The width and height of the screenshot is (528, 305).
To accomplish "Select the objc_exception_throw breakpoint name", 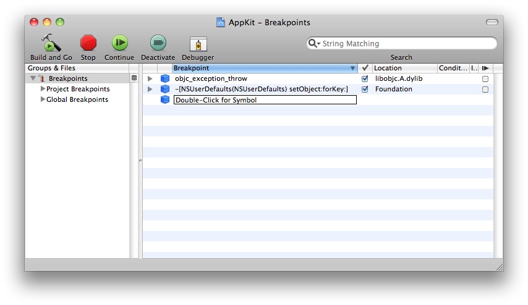I will [x=211, y=78].
